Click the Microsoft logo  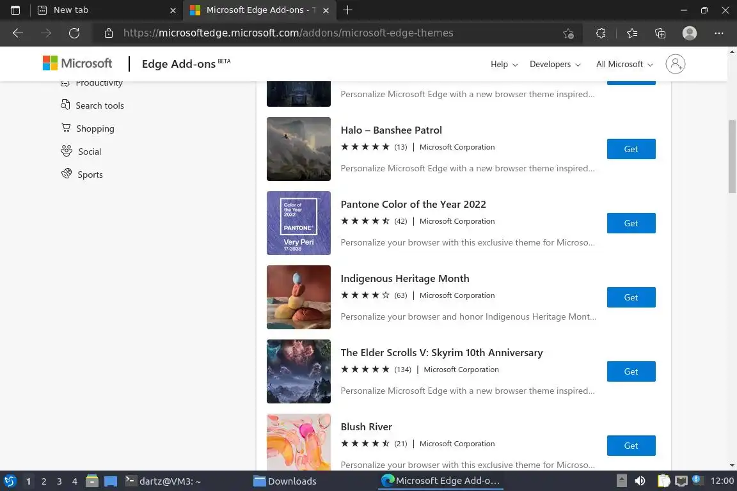77,63
